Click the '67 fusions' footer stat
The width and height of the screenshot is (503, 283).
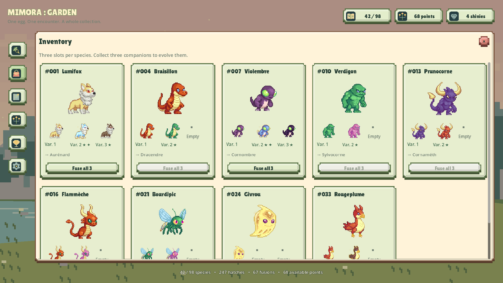point(264,272)
